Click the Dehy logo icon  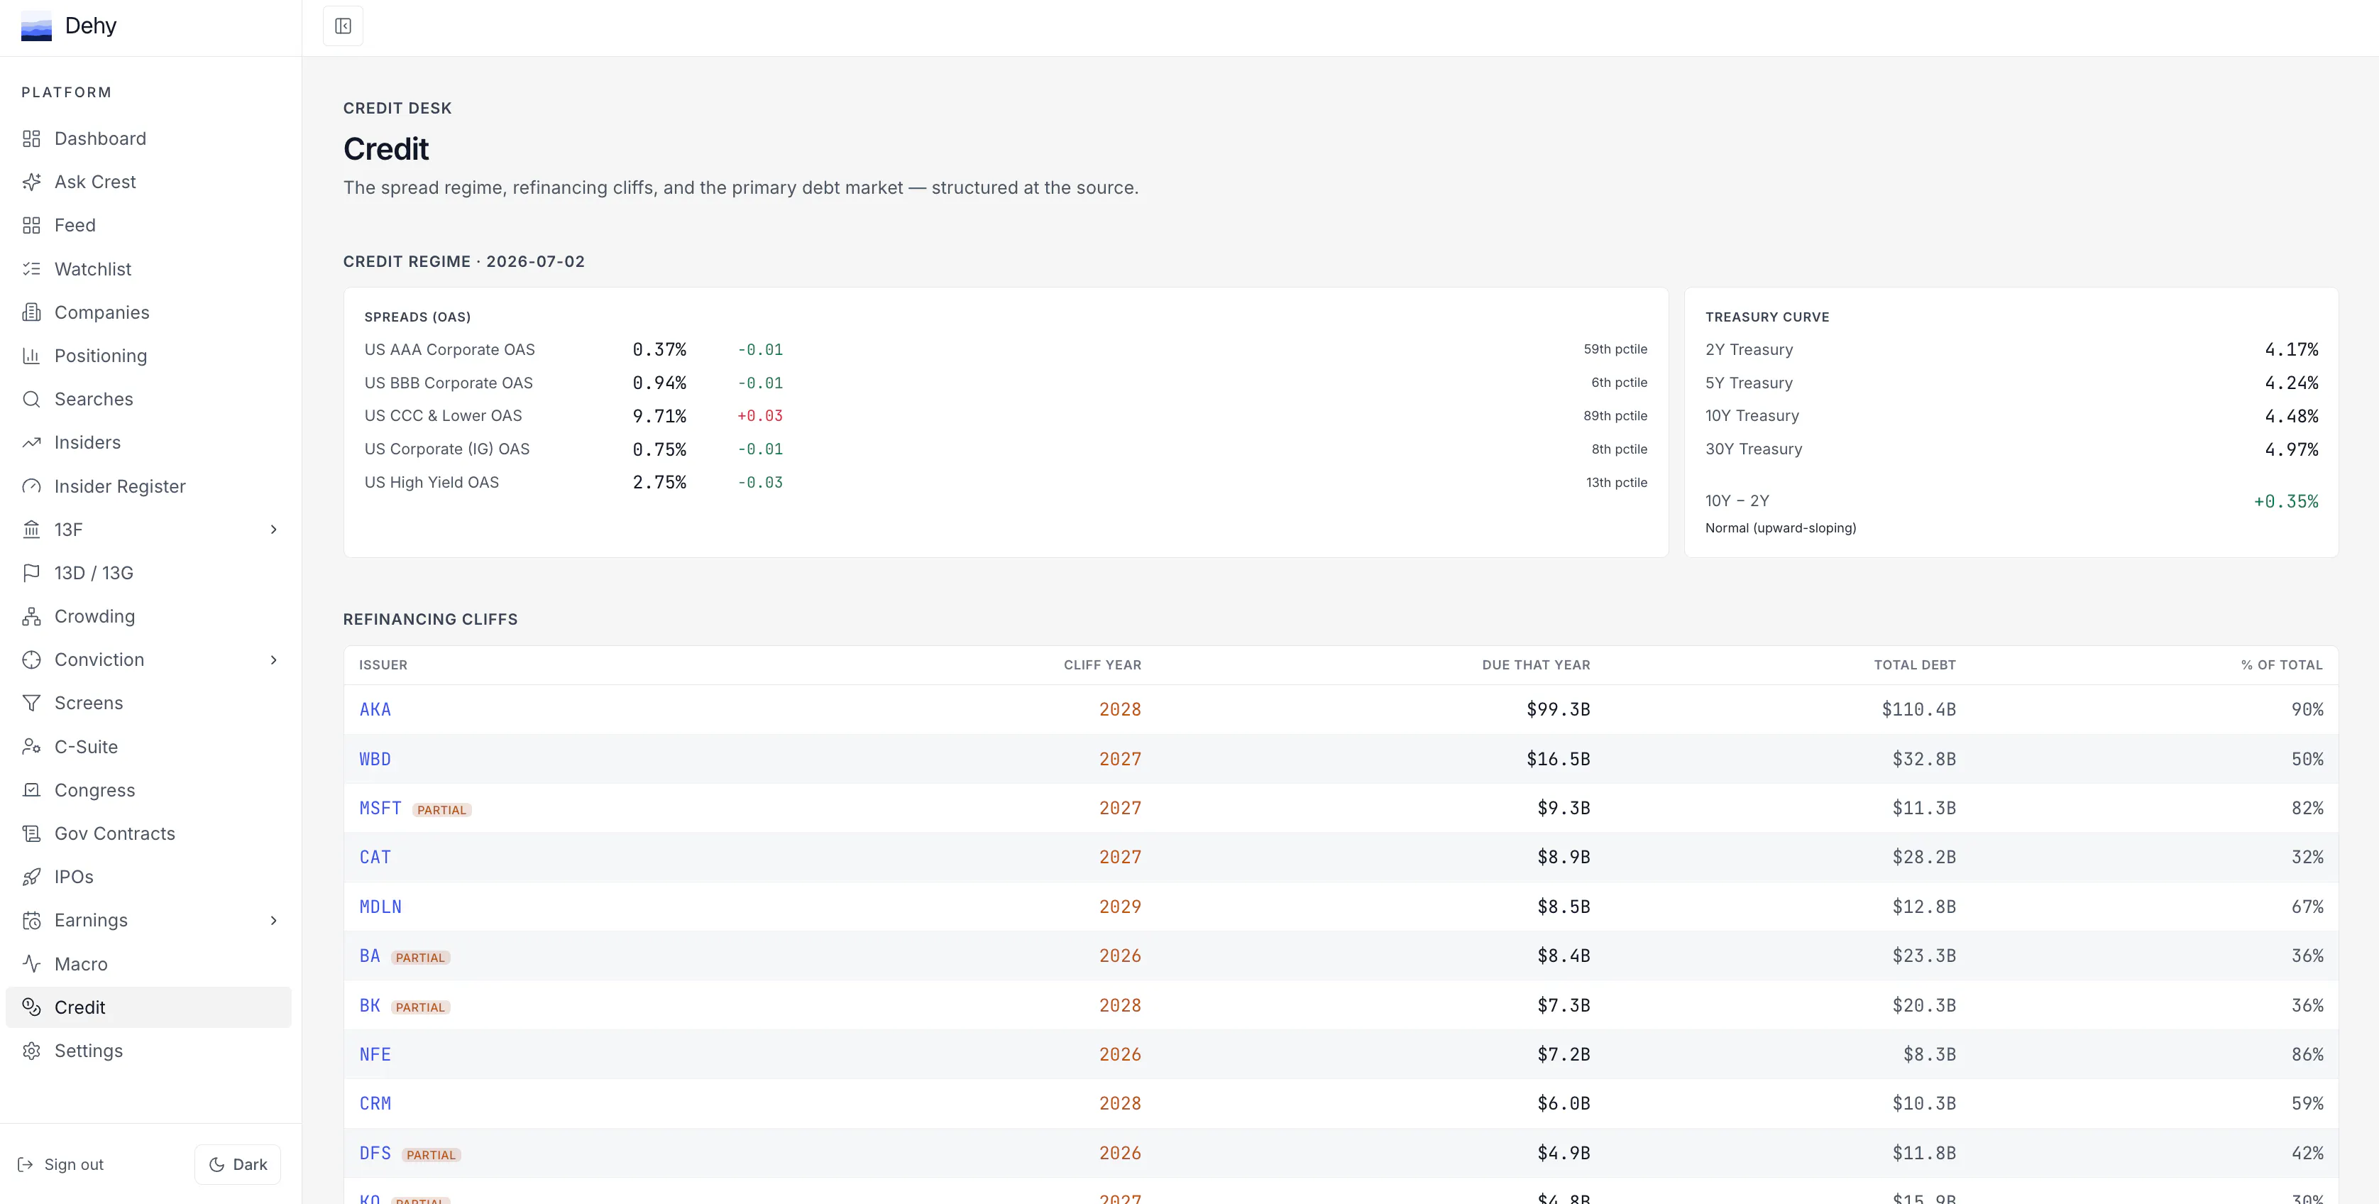click(36, 26)
